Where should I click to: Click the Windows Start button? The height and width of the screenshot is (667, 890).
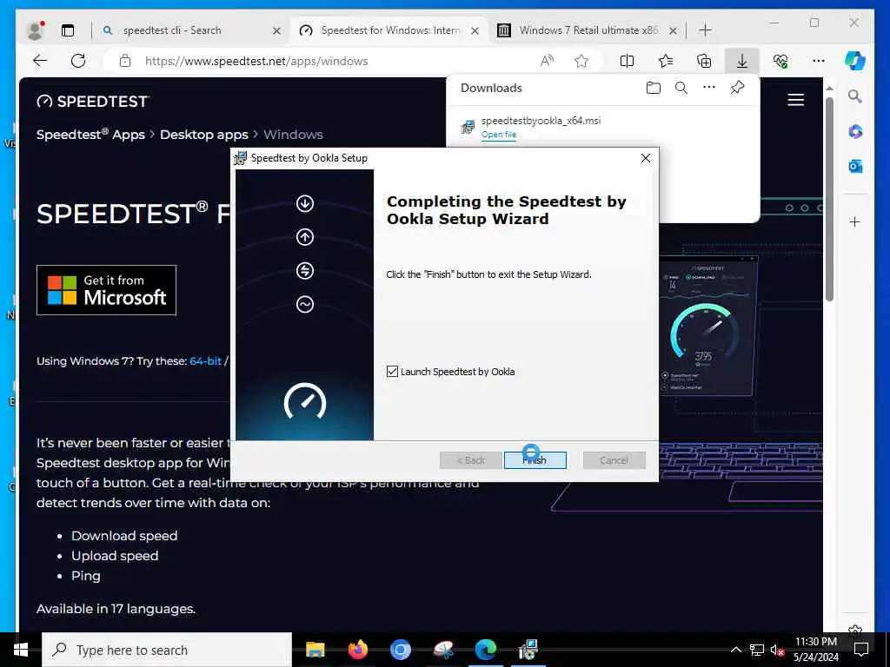tap(21, 650)
